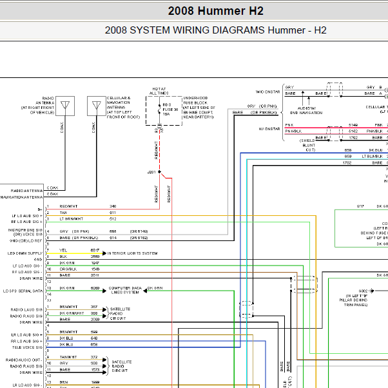Click '(OR 5149)' circuit note

coord(139,231)
